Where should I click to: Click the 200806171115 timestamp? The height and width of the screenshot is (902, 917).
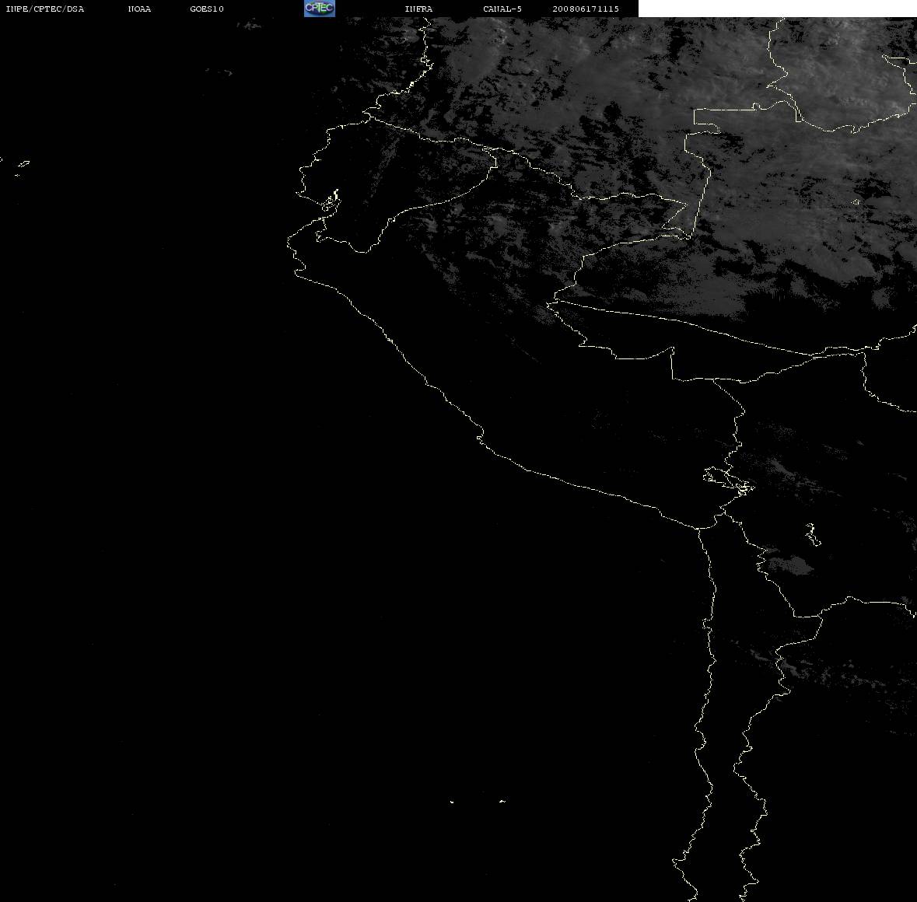[586, 9]
